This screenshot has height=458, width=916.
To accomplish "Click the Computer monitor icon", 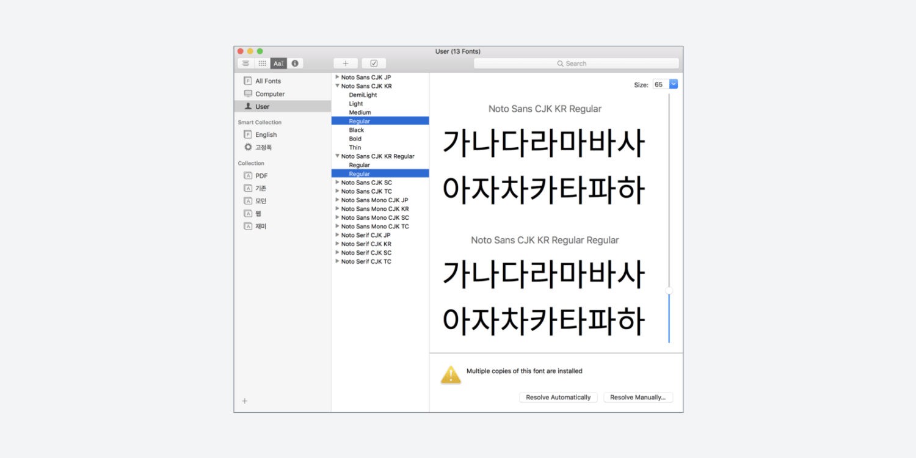I will click(x=248, y=93).
